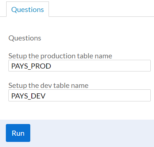The image size is (154, 147).
Task: Focus the dev table name field
Action: click(80, 96)
